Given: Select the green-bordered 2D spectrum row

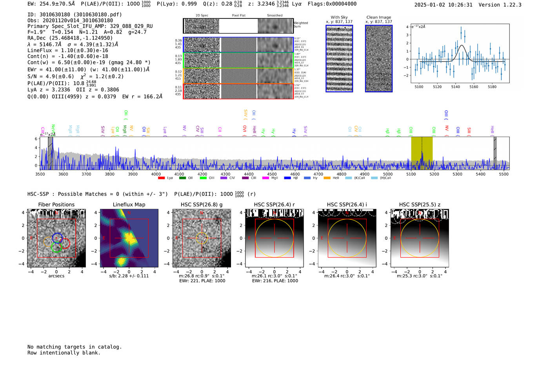Looking at the screenshot, I should [238, 60].
